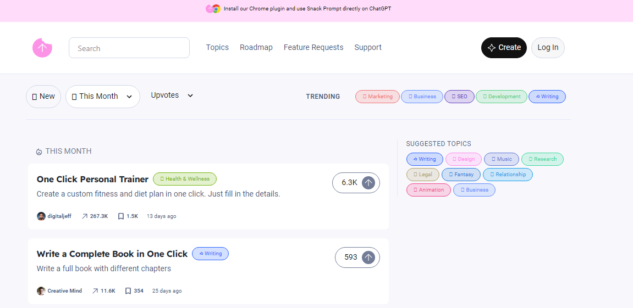Click the pink Snack Prompt logo

(42, 48)
